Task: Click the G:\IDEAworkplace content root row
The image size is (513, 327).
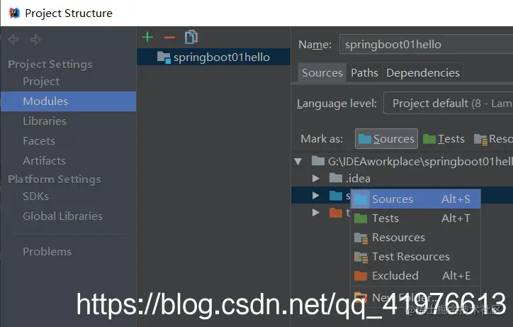Action: click(x=402, y=161)
